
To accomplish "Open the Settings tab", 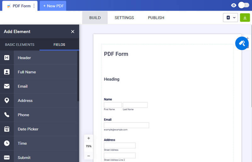I will pos(124,18).
